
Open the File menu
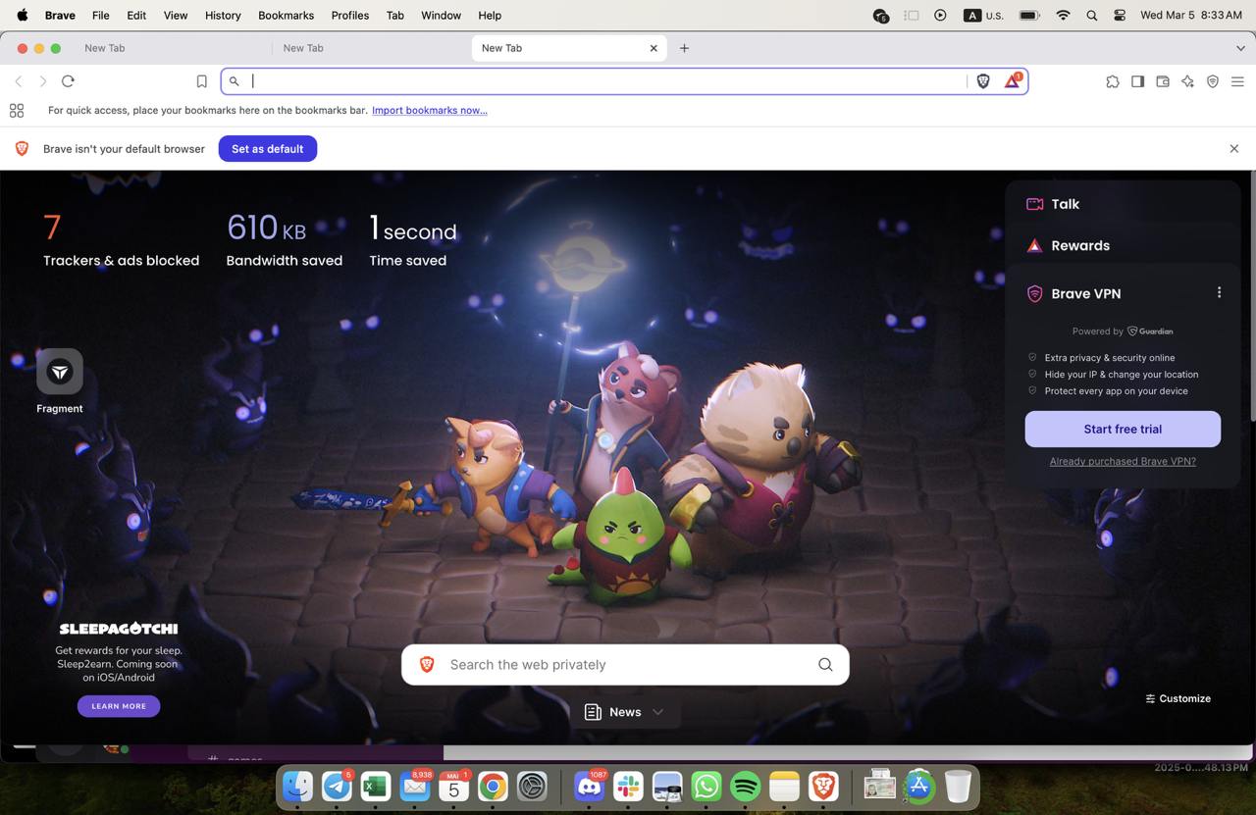pyautogui.click(x=100, y=15)
